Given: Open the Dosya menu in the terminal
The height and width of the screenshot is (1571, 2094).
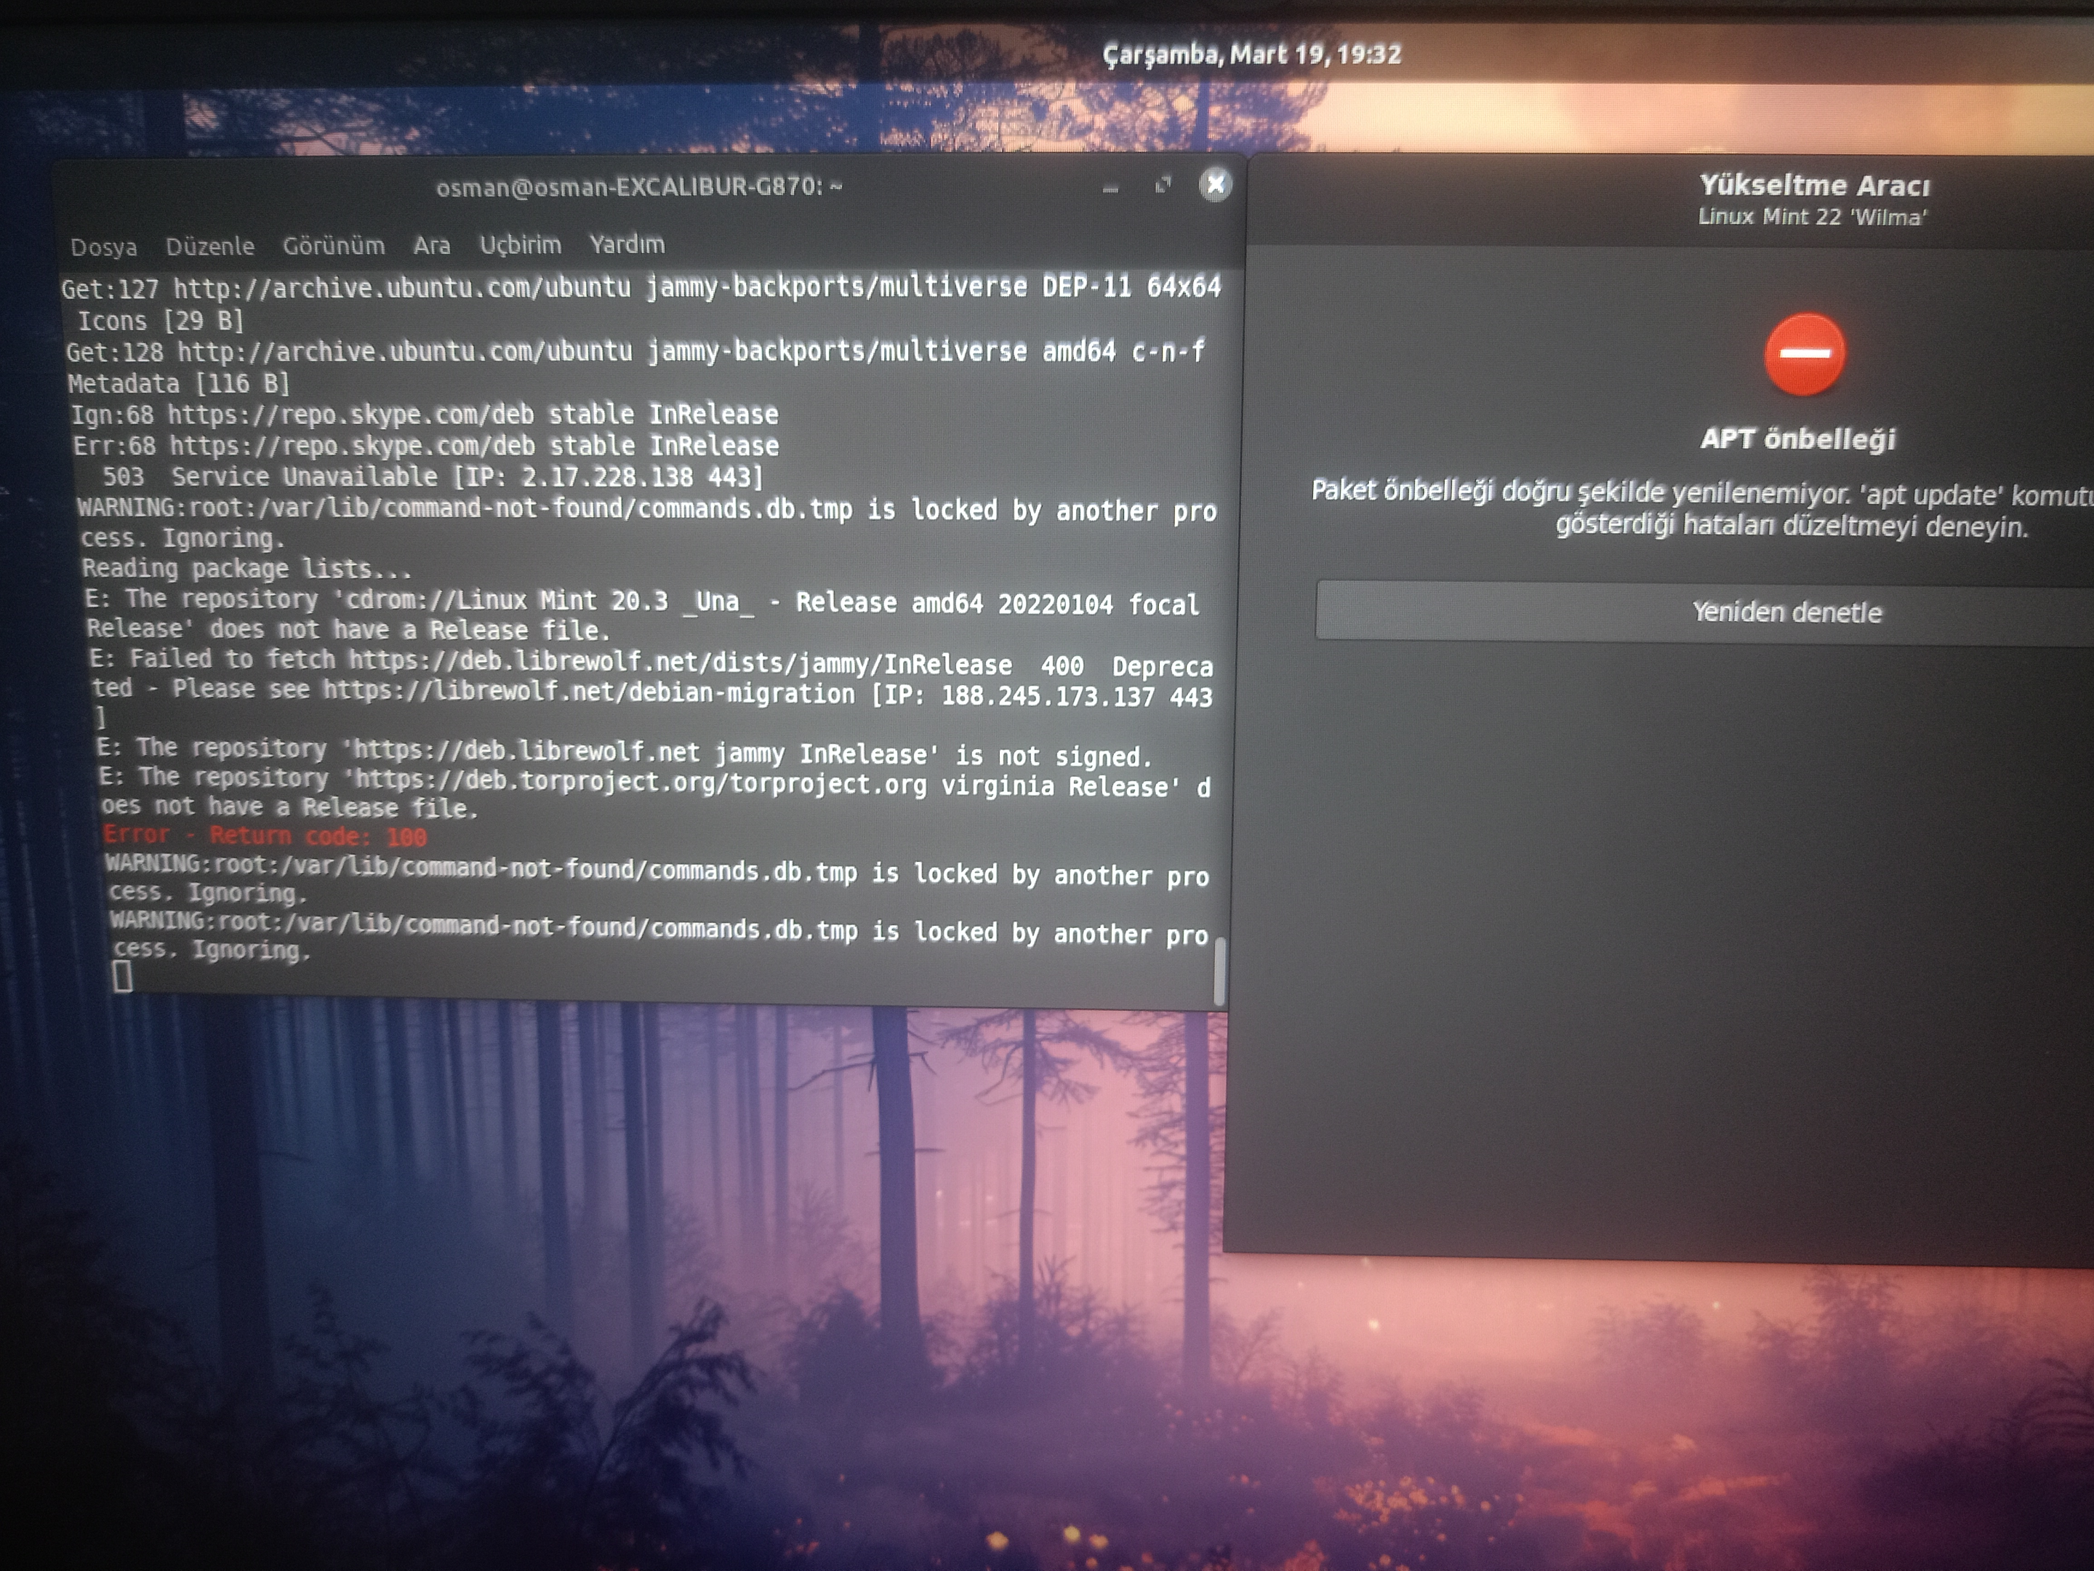Looking at the screenshot, I should point(103,247).
